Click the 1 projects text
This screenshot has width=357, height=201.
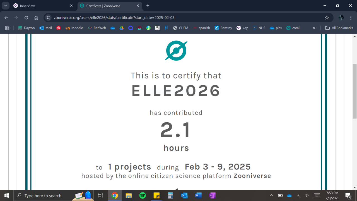[x=129, y=167]
